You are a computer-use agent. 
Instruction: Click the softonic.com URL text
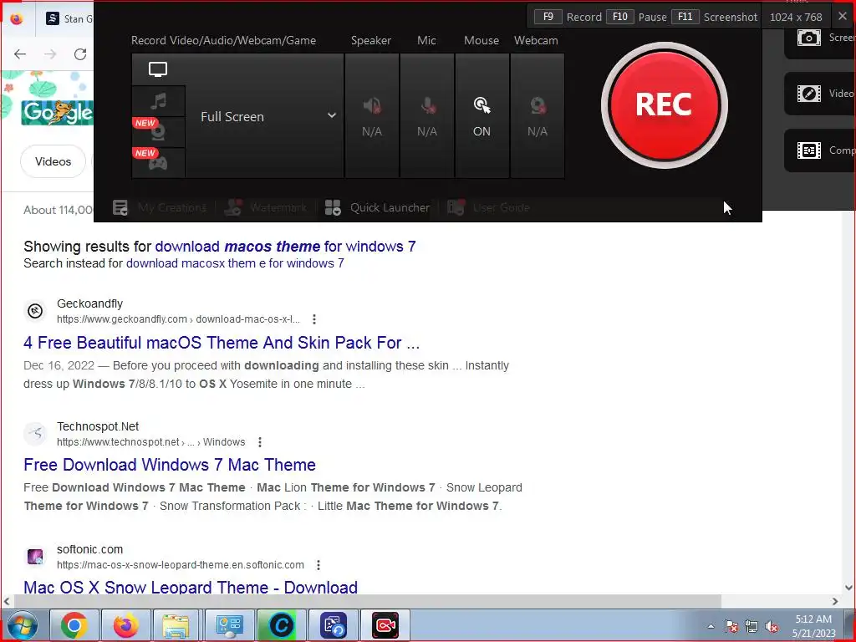[x=181, y=565]
